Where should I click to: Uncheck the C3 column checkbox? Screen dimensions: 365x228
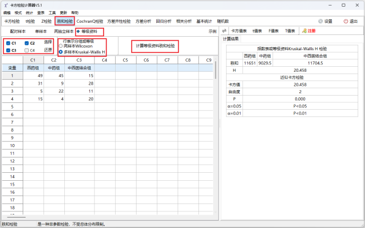(8, 50)
